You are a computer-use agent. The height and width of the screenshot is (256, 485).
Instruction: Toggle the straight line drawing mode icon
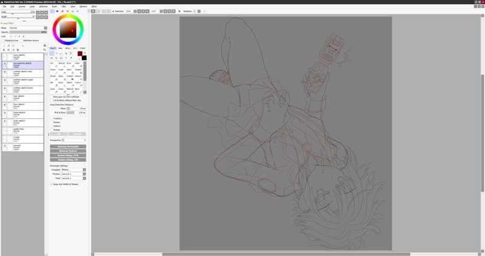[204, 11]
